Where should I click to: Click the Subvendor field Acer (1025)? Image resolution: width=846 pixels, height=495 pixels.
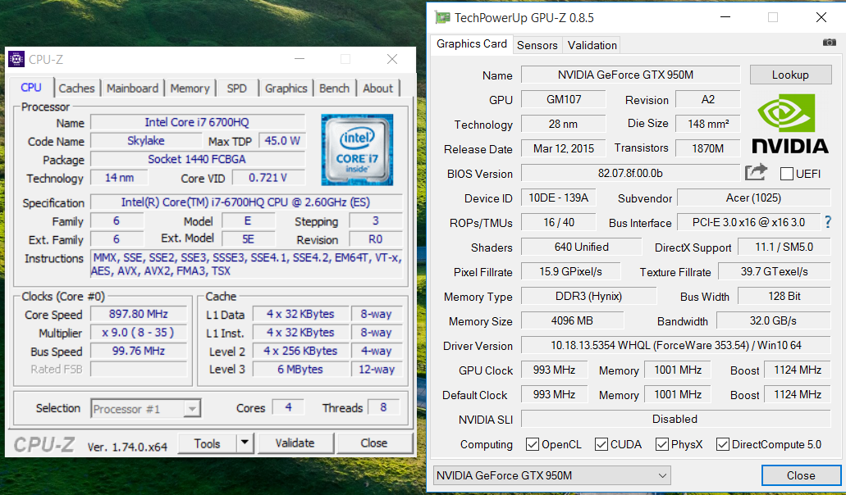point(753,198)
